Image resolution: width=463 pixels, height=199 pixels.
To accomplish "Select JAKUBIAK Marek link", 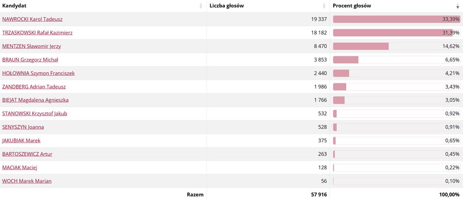I will click(x=21, y=141).
